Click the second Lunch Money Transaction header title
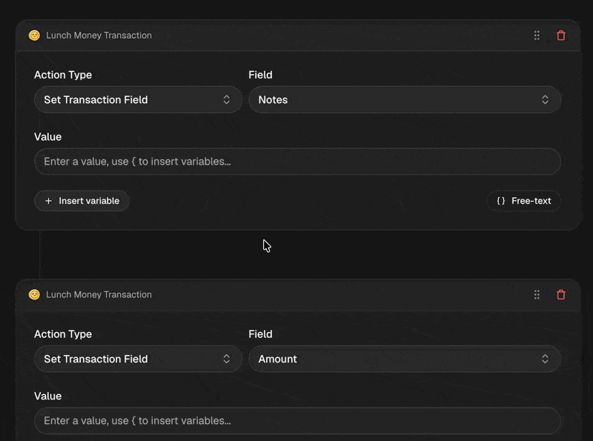 point(99,295)
